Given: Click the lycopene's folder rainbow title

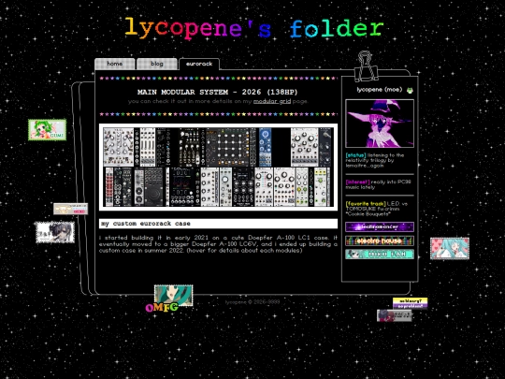Looking at the screenshot, I should [254, 29].
